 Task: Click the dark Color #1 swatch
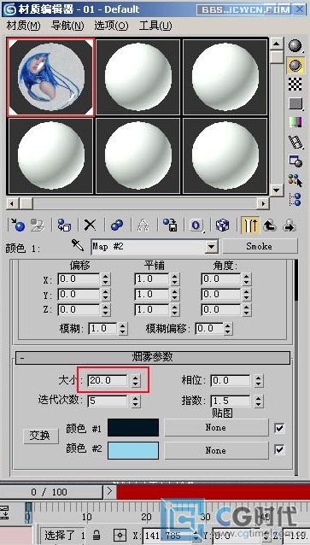(133, 427)
